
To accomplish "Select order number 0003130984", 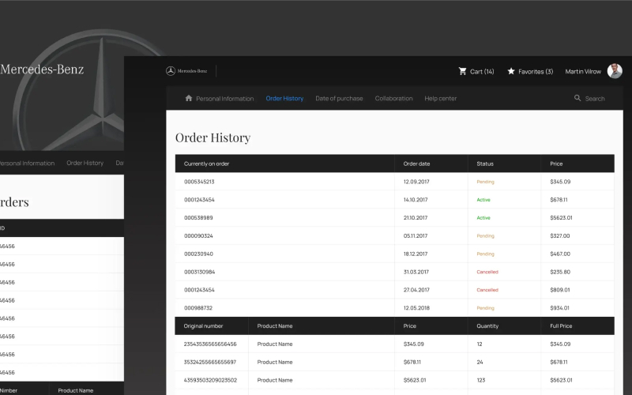I will (x=200, y=272).
